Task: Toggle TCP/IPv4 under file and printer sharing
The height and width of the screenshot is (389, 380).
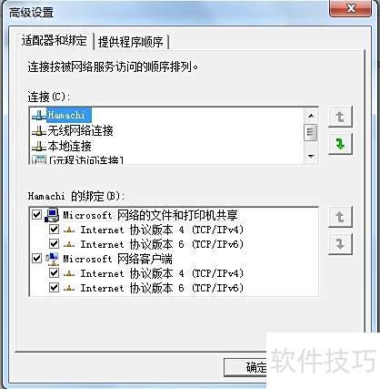Action: click(54, 230)
